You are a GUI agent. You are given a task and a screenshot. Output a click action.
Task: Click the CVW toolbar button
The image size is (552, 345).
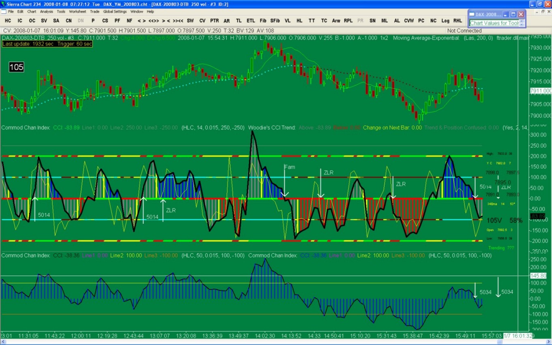click(x=409, y=21)
